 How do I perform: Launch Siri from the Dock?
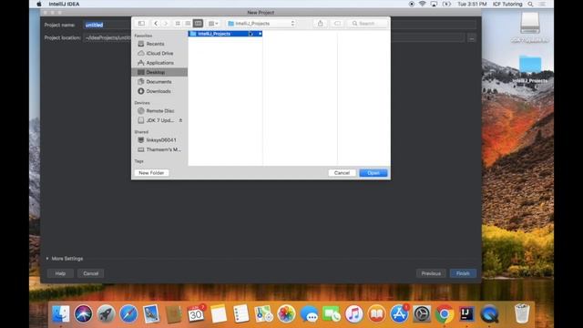pyautogui.click(x=83, y=313)
